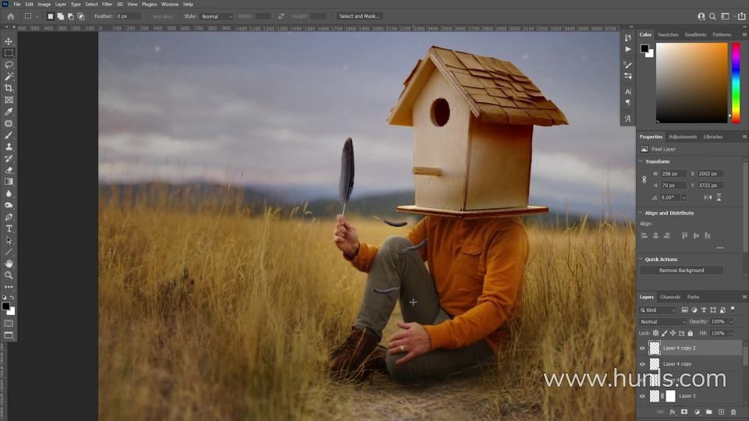Image resolution: width=749 pixels, height=421 pixels.
Task: Open the rotation angle dropdown
Action: tap(683, 197)
